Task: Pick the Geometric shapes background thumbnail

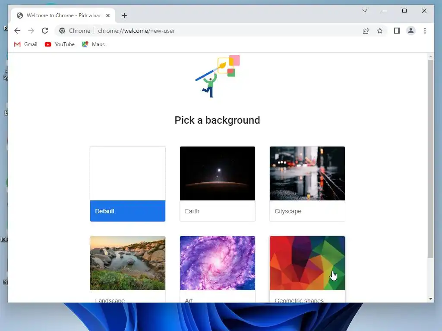Action: pos(307,263)
